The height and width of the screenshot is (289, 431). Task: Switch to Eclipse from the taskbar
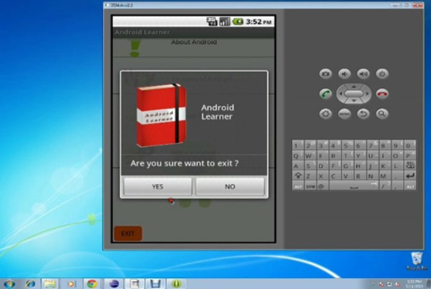[113, 284]
